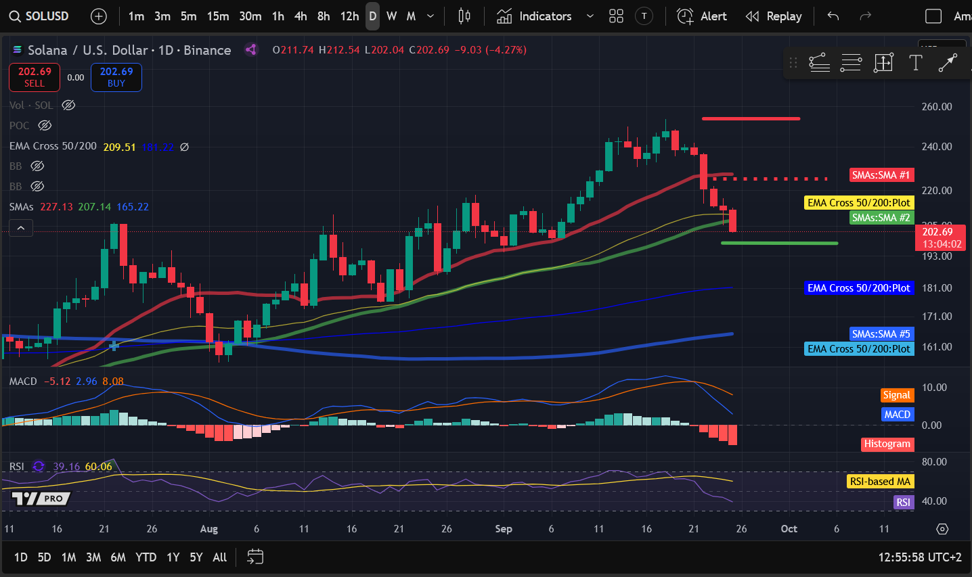Open the SOLUSD symbol search
Screen dimensions: 972x577
coord(39,16)
